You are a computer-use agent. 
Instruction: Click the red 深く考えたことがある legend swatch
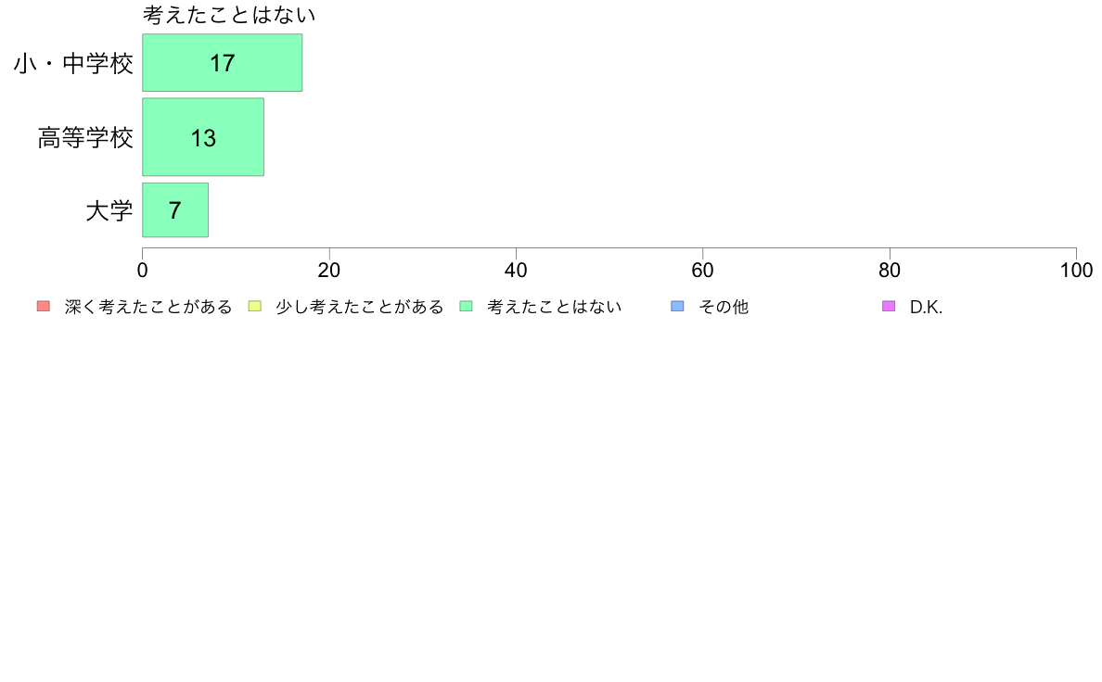pos(44,306)
